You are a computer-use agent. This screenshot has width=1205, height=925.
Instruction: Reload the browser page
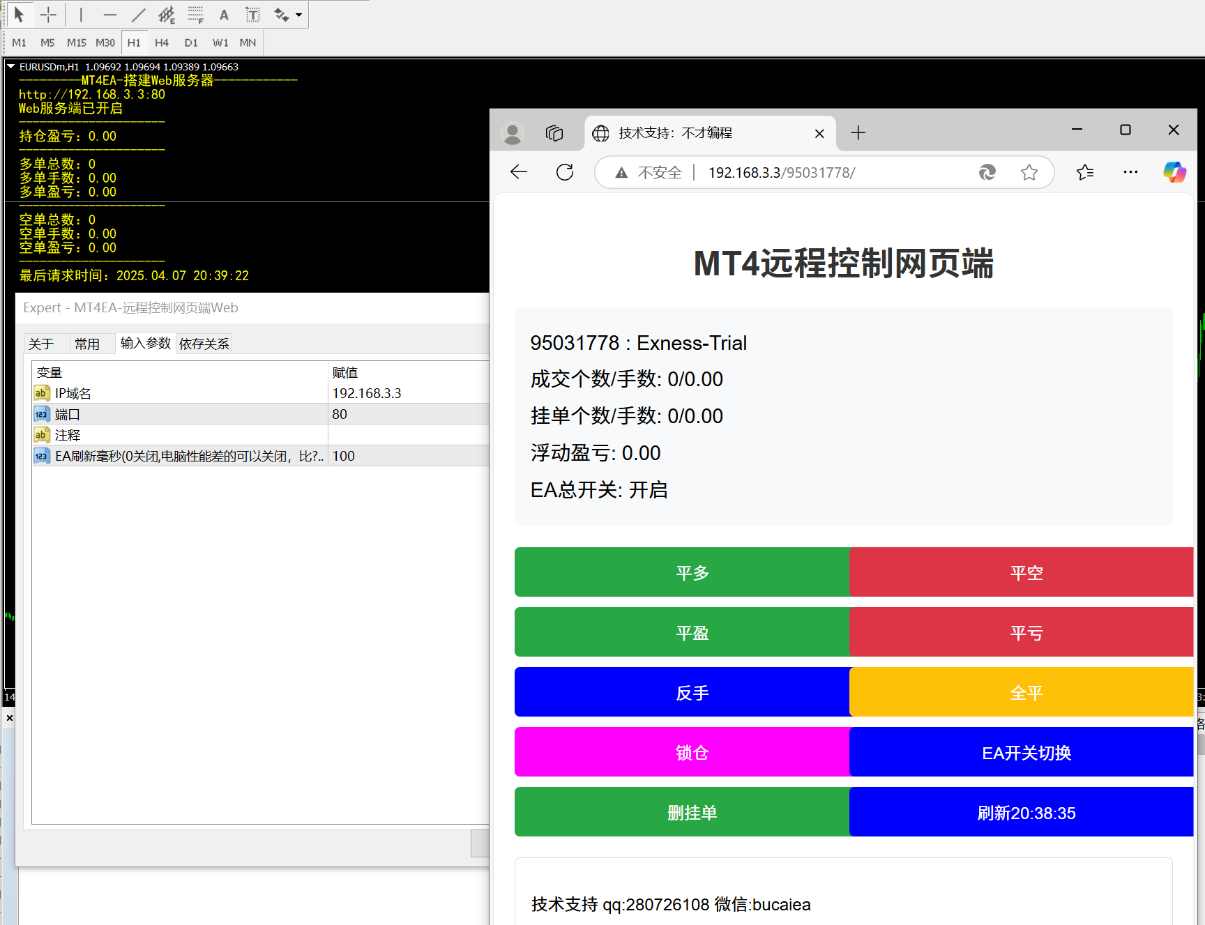point(565,172)
